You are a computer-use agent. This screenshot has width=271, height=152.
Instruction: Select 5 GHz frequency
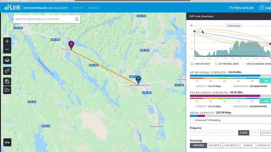point(243,133)
